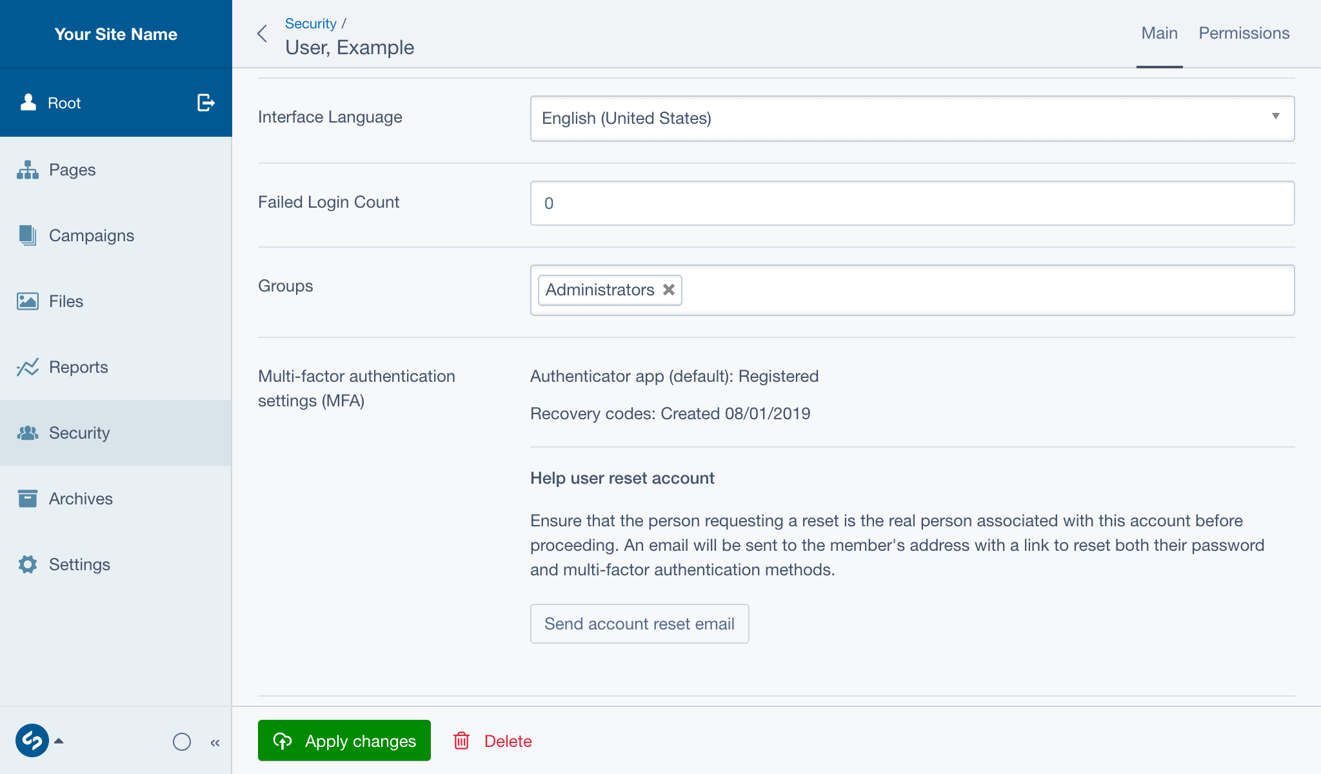Click the Apply changes button
1321x774 pixels.
pyautogui.click(x=344, y=740)
